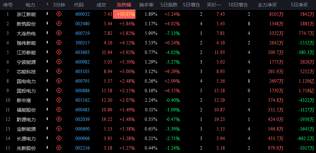
Task: Sort by 主力净买 column header
Action: click(x=267, y=5)
